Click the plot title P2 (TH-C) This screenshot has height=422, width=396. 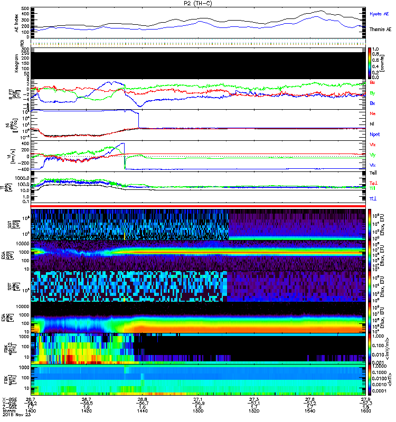197,3
